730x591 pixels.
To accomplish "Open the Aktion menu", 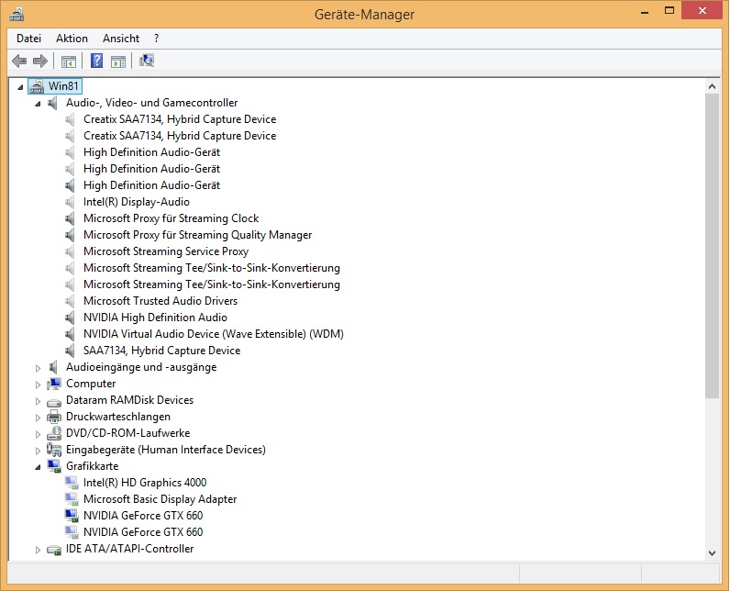I will (72, 39).
